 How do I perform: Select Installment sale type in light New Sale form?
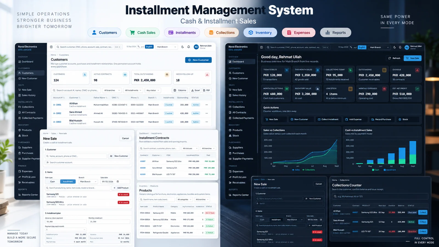[68, 181]
